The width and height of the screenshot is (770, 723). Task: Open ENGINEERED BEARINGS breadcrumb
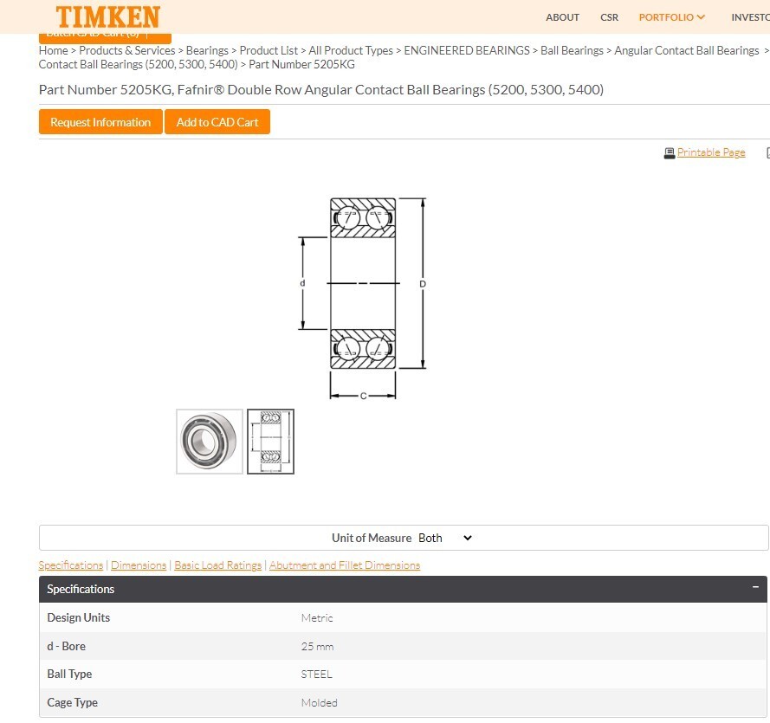467,50
